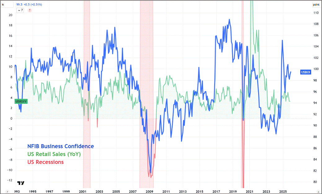Viewport: 322px width, 194px height.
Task: Select the US Recessions legend text
Action: [x=46, y=162]
